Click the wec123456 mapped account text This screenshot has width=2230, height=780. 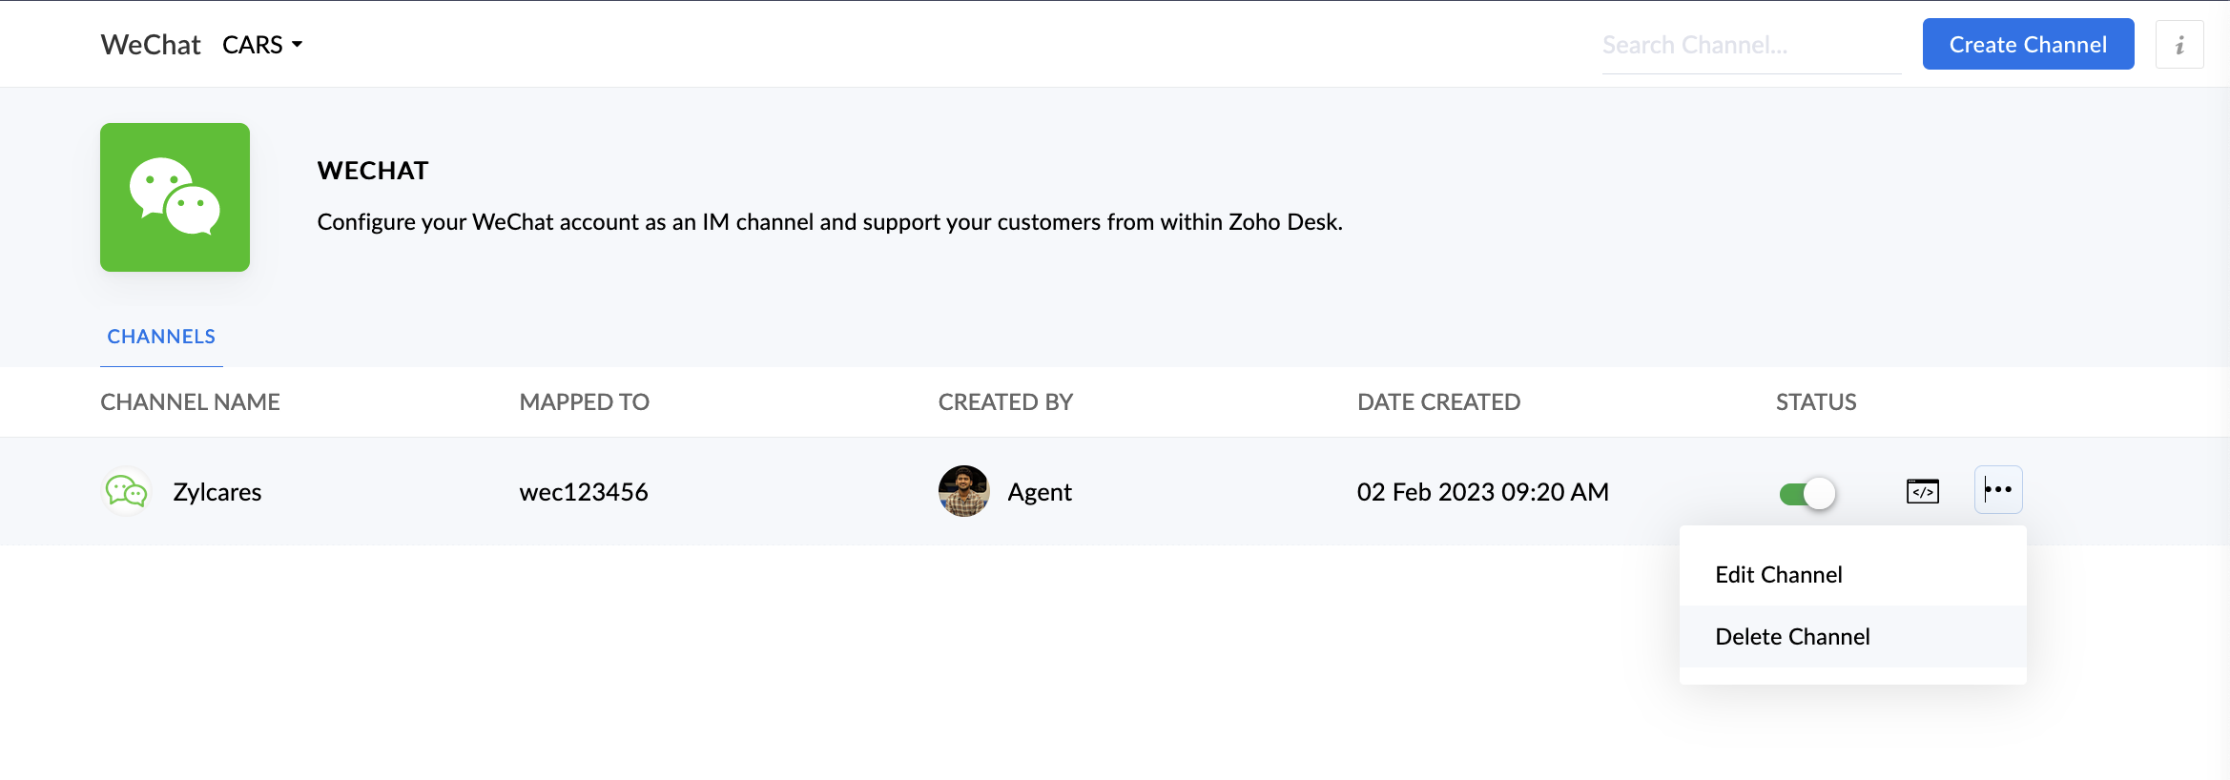(584, 492)
